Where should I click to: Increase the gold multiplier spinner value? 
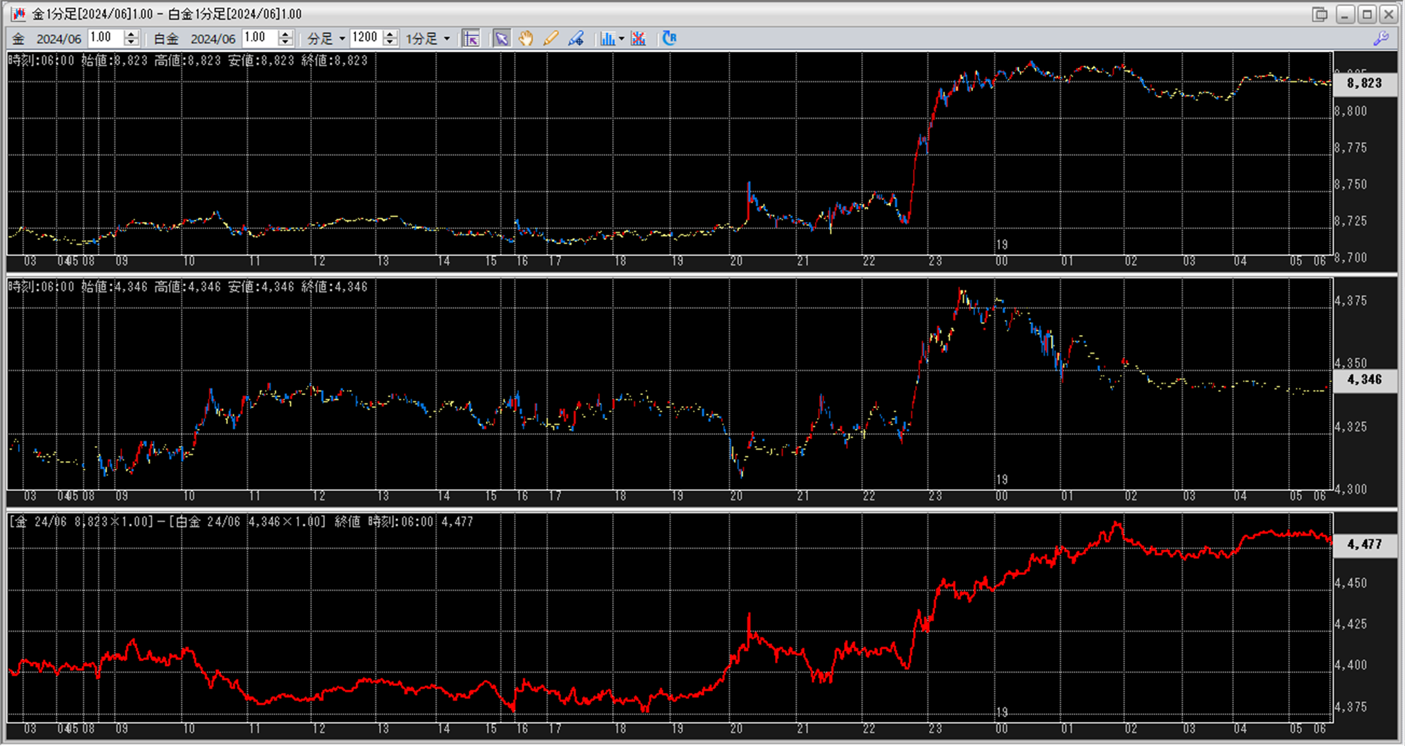pos(131,34)
